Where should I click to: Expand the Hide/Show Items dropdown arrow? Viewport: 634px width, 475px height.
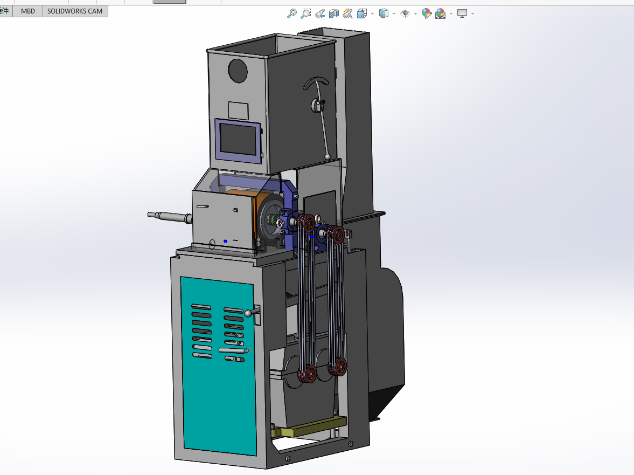(x=415, y=14)
